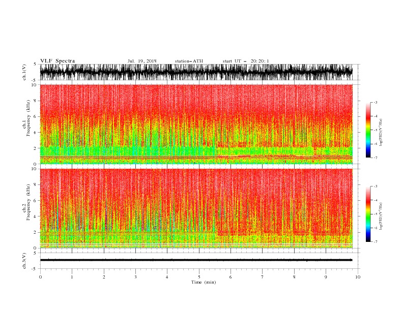Click the "4" kHz tick on ch.2 axis
Image resolution: width=403 pixels, height=311 pixels.
pyautogui.click(x=35, y=216)
